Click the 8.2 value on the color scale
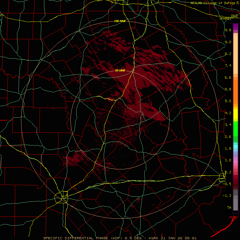This screenshot has width=240, height=240. tap(228, 54)
